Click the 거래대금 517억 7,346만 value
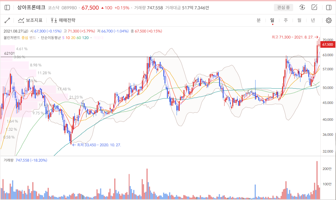This screenshot has width=336, height=200. pos(187,8)
